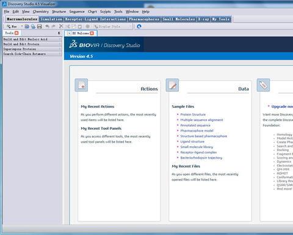Click the Upgrade now link

tap(282, 106)
